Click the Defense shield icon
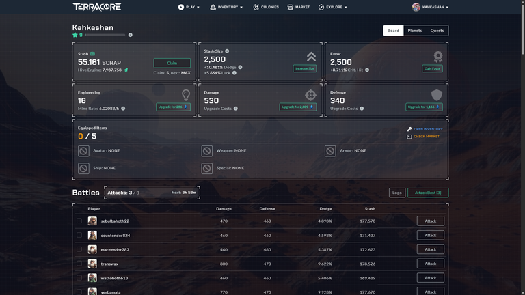This screenshot has width=525, height=295. [437, 95]
